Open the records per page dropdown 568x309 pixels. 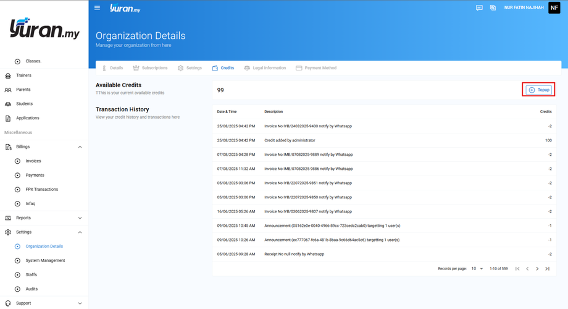point(477,269)
